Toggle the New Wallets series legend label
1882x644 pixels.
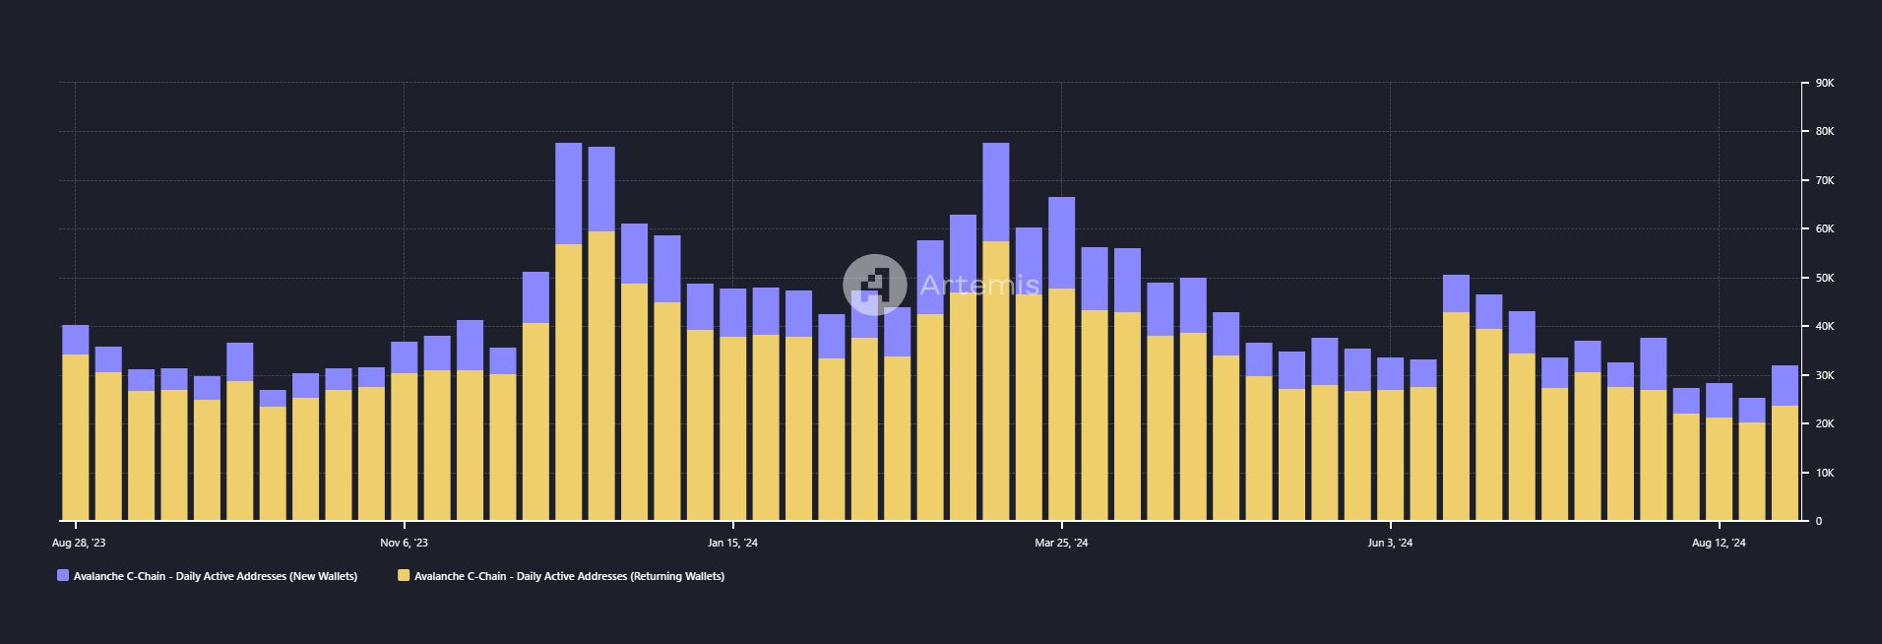pos(216,576)
